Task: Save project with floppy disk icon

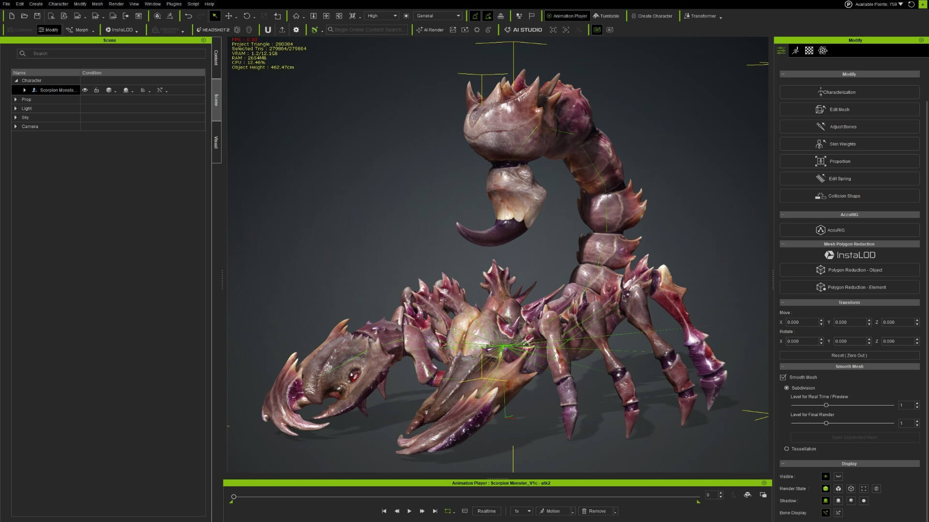Action: coord(37,16)
